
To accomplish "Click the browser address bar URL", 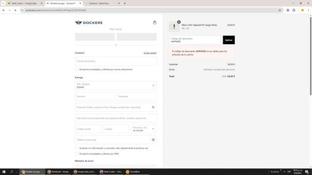I will coord(56,10).
